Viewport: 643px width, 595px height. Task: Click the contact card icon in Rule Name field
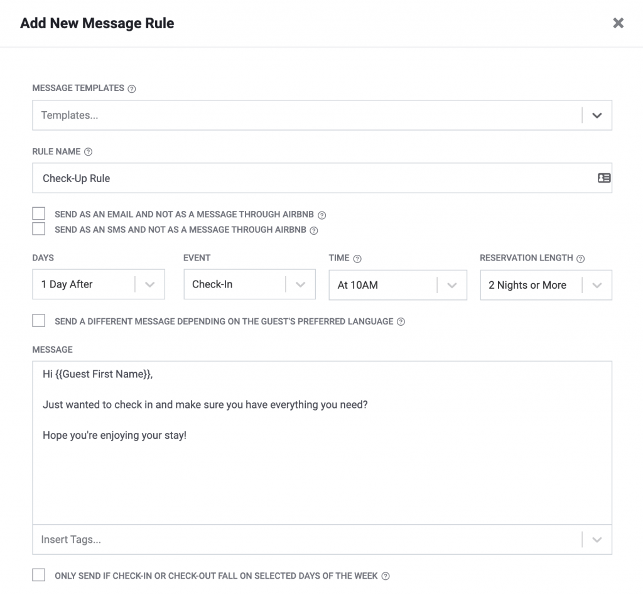point(604,178)
